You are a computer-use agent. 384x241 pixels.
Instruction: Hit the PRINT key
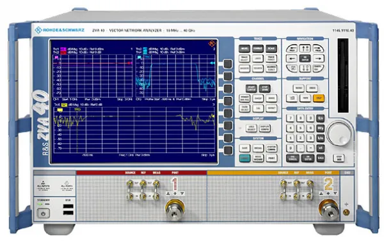(x=271, y=158)
